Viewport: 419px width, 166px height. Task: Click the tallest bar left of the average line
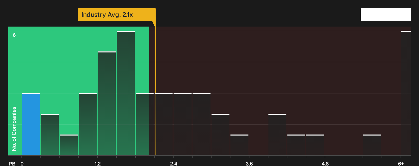coord(126,93)
